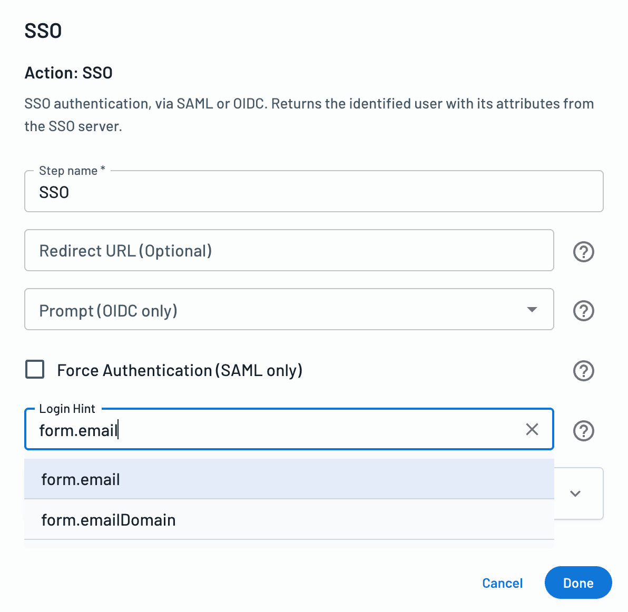Click the Done button
Screen dimensions: 628x612
[x=578, y=583]
